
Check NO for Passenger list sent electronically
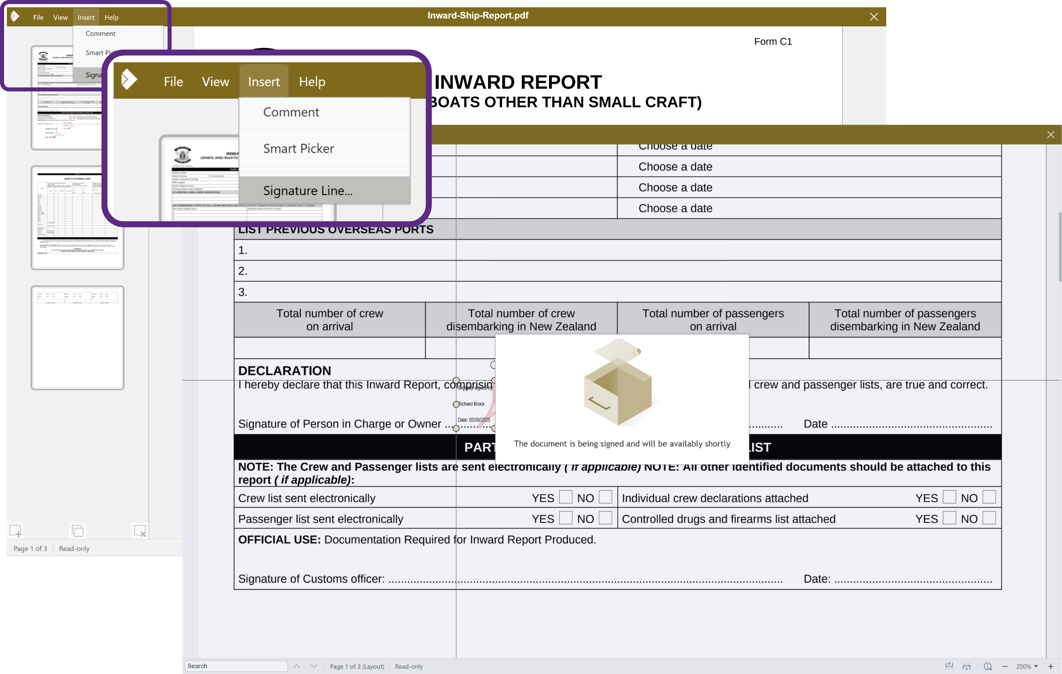click(605, 518)
